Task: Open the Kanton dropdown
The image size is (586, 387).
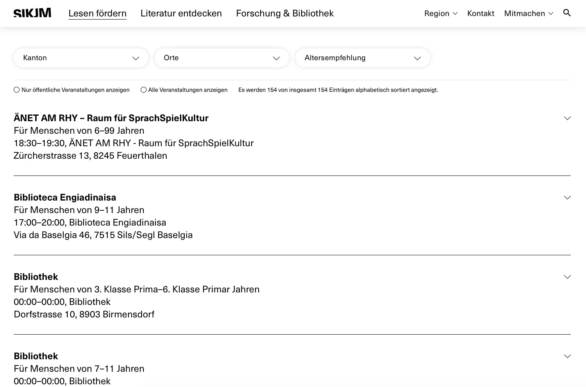Action: coord(81,58)
